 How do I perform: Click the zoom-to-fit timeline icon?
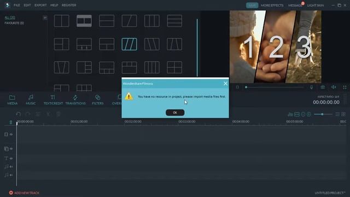click(x=297, y=114)
